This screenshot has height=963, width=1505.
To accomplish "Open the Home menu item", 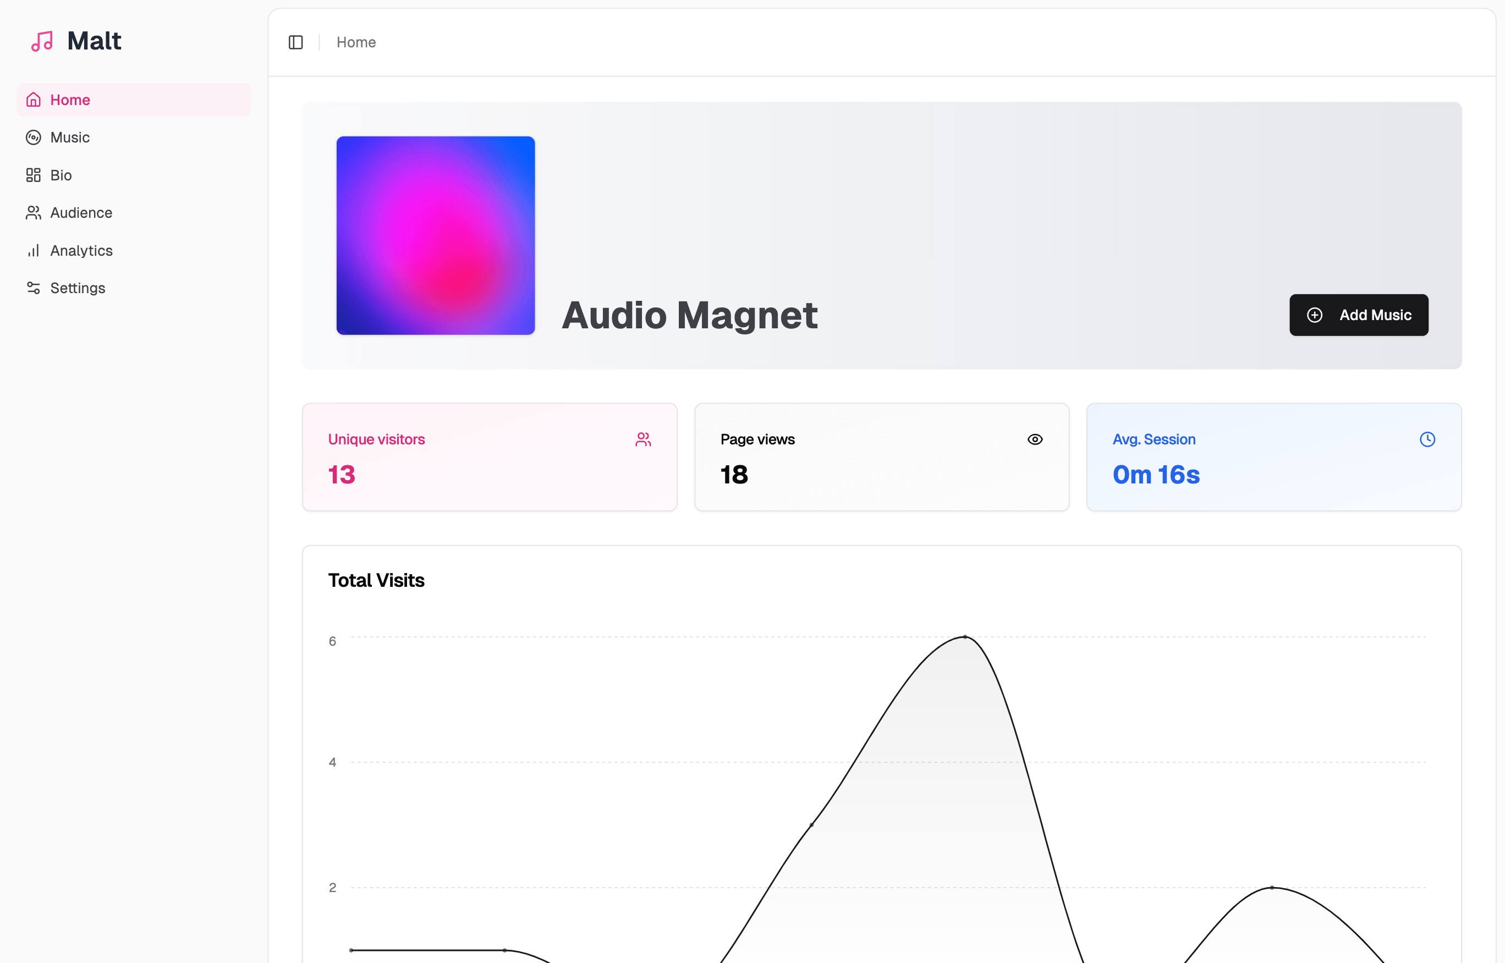I will [134, 100].
